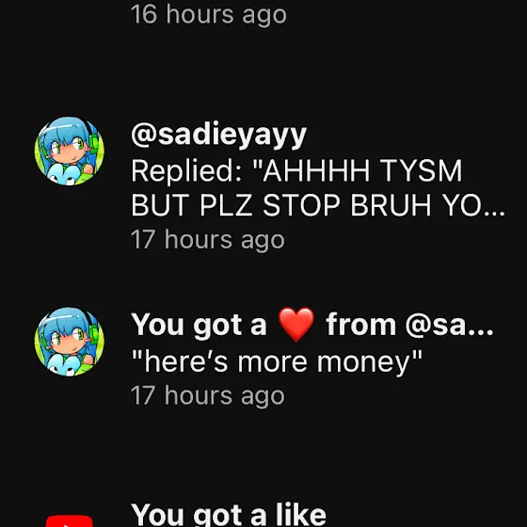Viewport: 527px width, 527px height.
Task: Click the YouTube logo icon near the bottom
Action: pos(70,521)
